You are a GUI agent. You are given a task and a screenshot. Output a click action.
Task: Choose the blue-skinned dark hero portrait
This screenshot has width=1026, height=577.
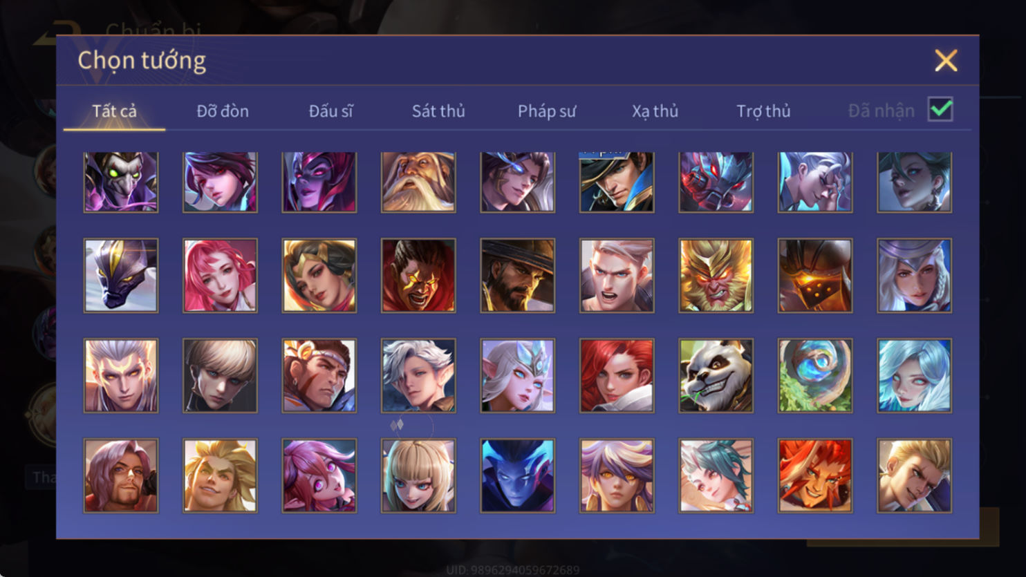point(517,475)
